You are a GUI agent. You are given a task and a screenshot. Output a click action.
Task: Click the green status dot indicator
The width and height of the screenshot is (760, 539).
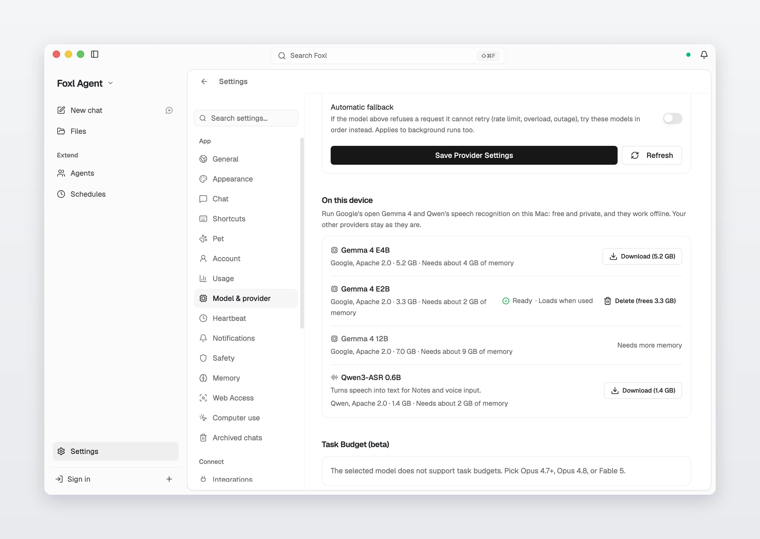[688, 55]
